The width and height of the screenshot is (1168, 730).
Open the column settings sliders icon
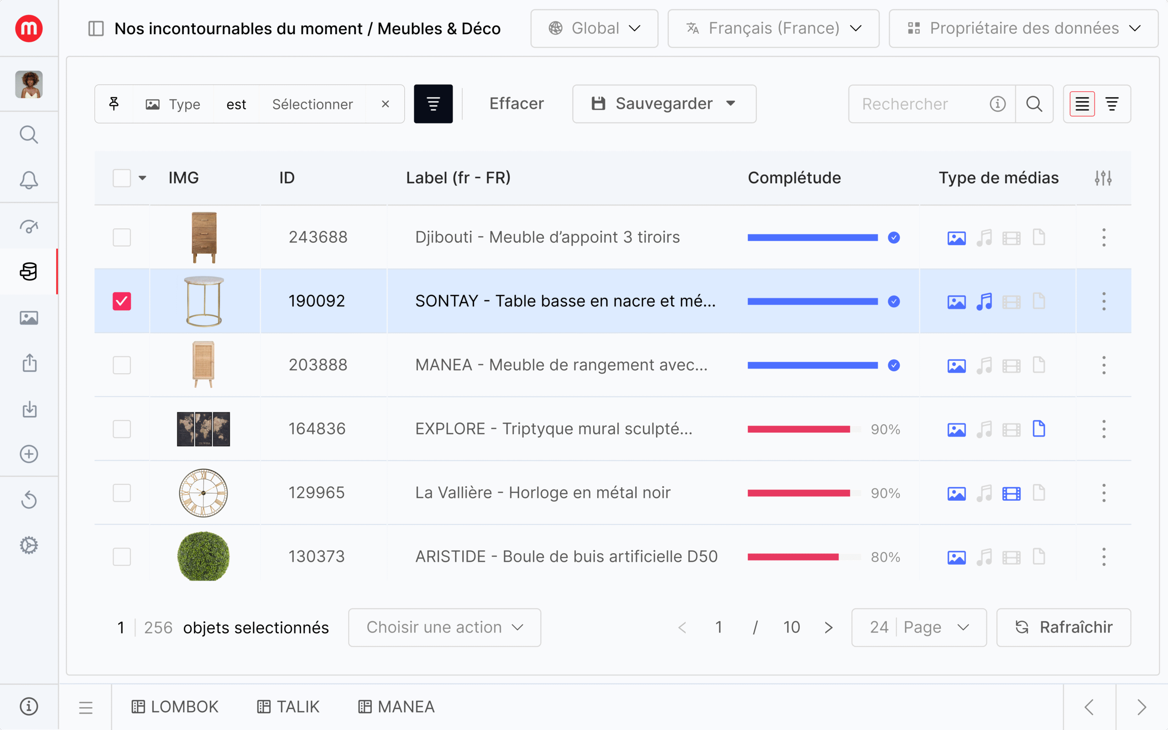[x=1103, y=178]
